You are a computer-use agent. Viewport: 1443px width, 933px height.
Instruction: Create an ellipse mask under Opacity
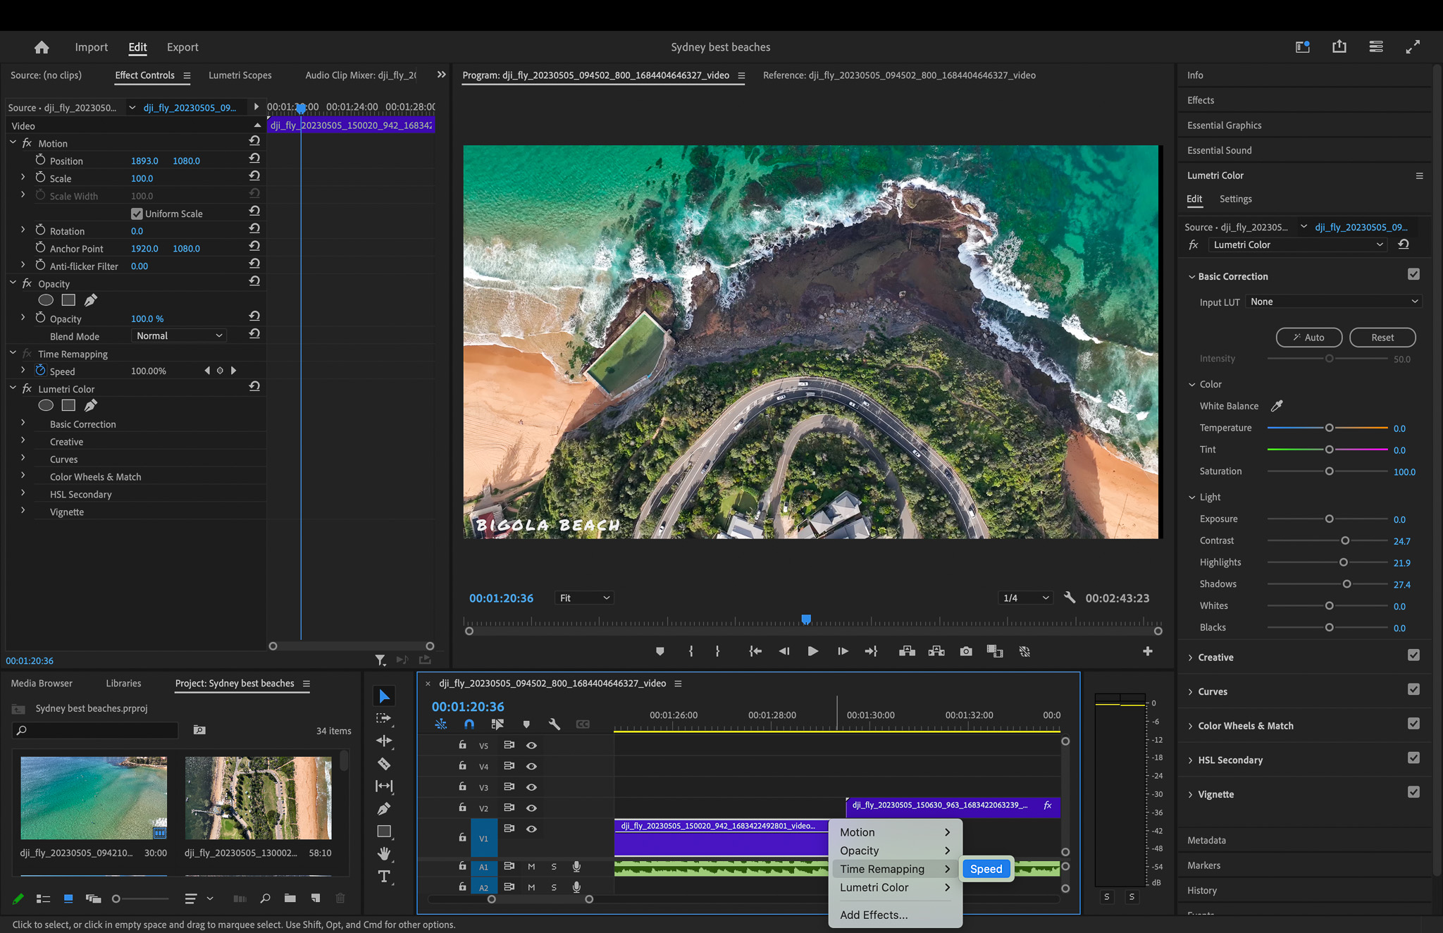click(x=46, y=300)
